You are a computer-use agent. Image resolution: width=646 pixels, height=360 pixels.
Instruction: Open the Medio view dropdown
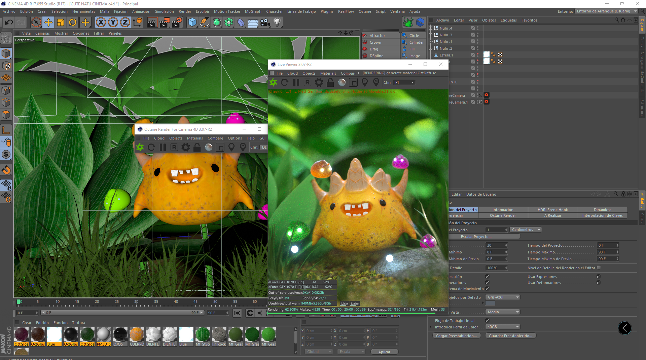tap(503, 312)
